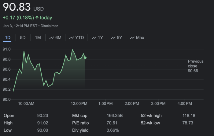Click the trend icon beside 5Y

click(113, 38)
